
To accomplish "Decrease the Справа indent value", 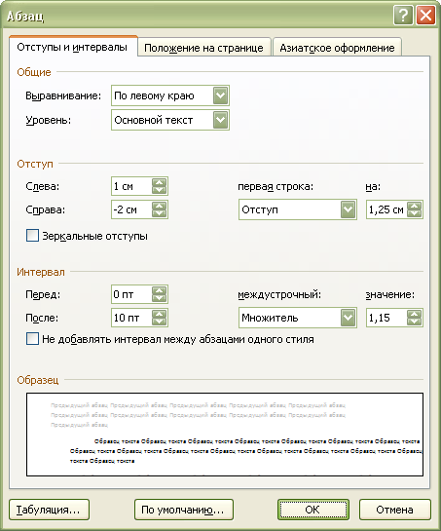I will click(159, 213).
